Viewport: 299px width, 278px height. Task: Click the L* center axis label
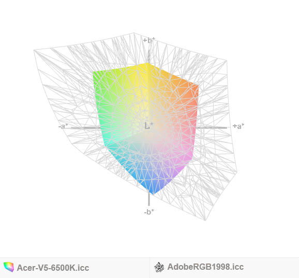pos(149,126)
